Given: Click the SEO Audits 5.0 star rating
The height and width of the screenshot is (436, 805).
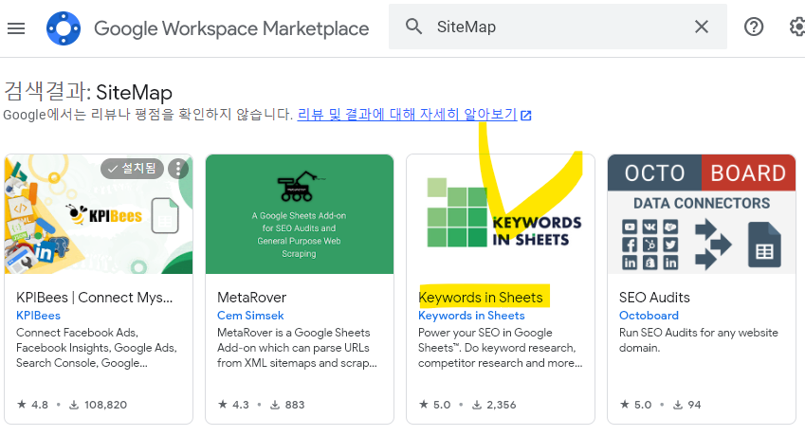Looking at the screenshot, I should 635,405.
